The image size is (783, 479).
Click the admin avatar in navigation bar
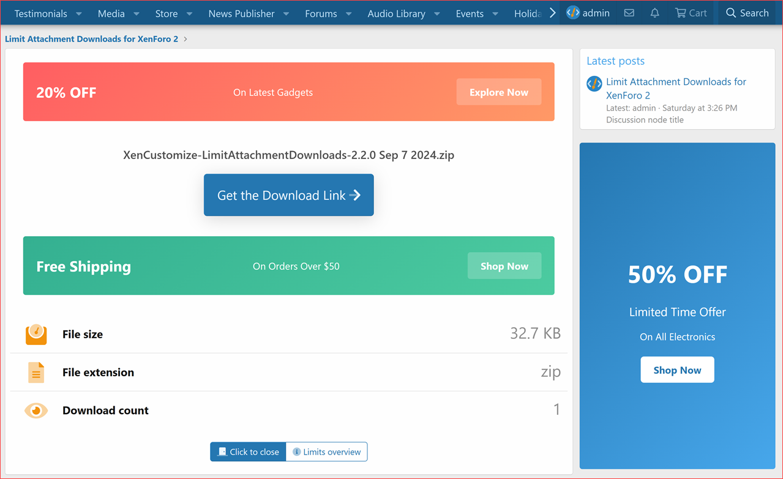(573, 13)
